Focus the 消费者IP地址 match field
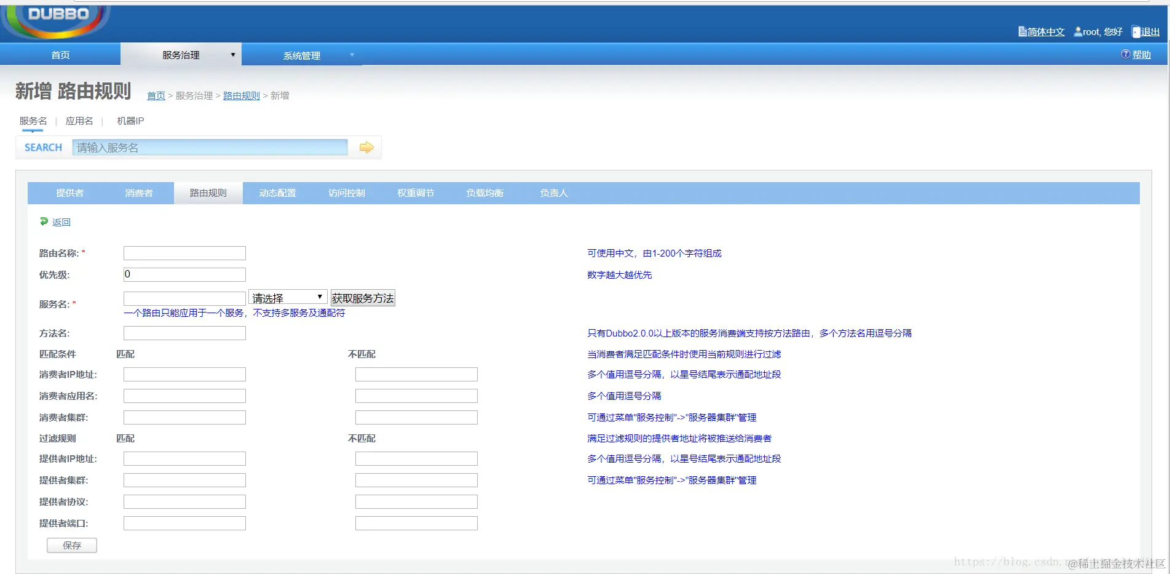Screen dimensions: 1170x574 184,374
